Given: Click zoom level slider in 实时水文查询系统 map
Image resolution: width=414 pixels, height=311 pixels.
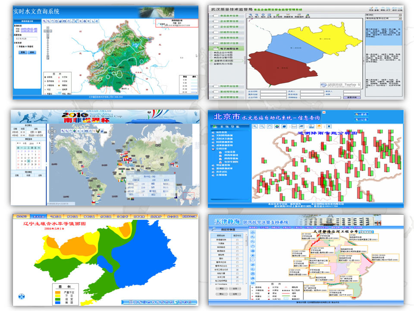Looking at the screenshot, I should point(48,48).
